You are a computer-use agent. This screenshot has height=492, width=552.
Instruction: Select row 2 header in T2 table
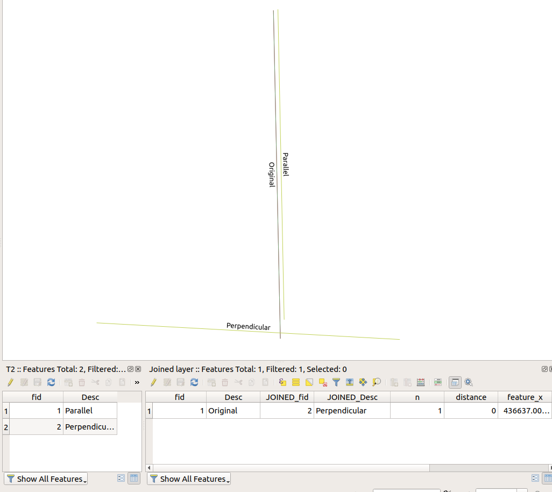click(6, 427)
